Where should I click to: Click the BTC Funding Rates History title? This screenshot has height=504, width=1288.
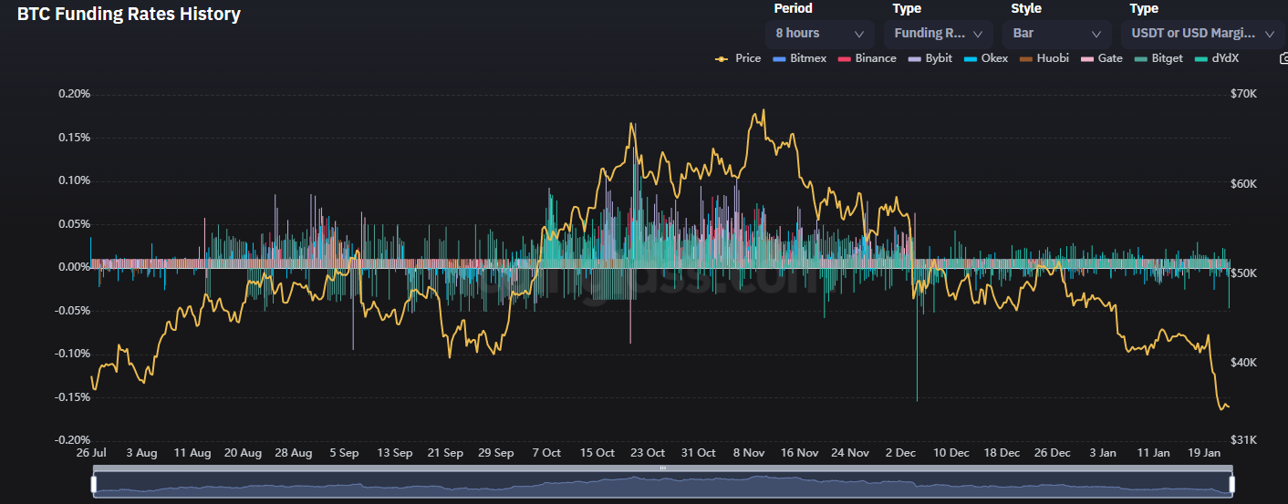(129, 15)
